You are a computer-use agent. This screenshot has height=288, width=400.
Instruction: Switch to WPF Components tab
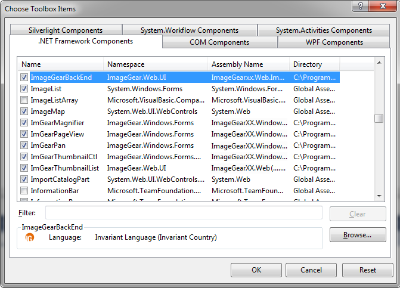[x=334, y=42]
